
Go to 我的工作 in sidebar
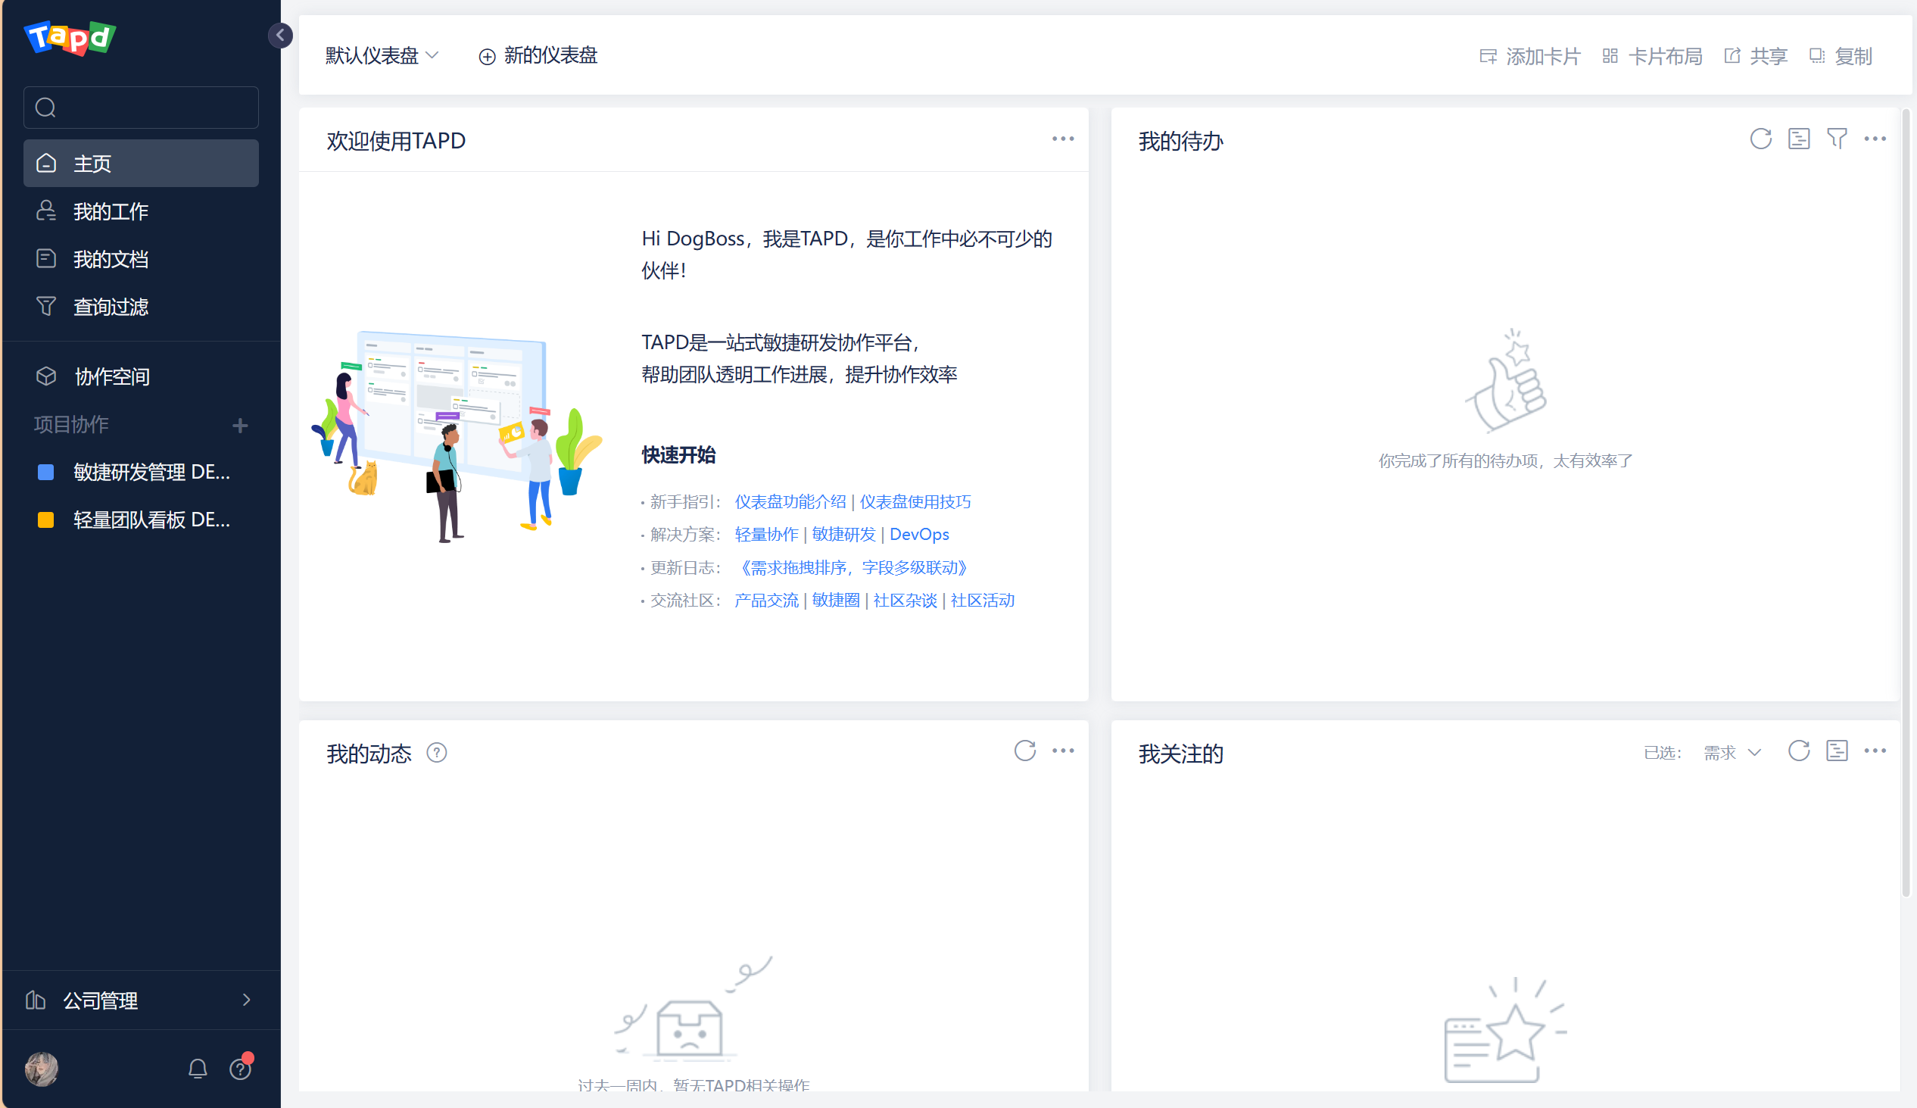click(111, 211)
